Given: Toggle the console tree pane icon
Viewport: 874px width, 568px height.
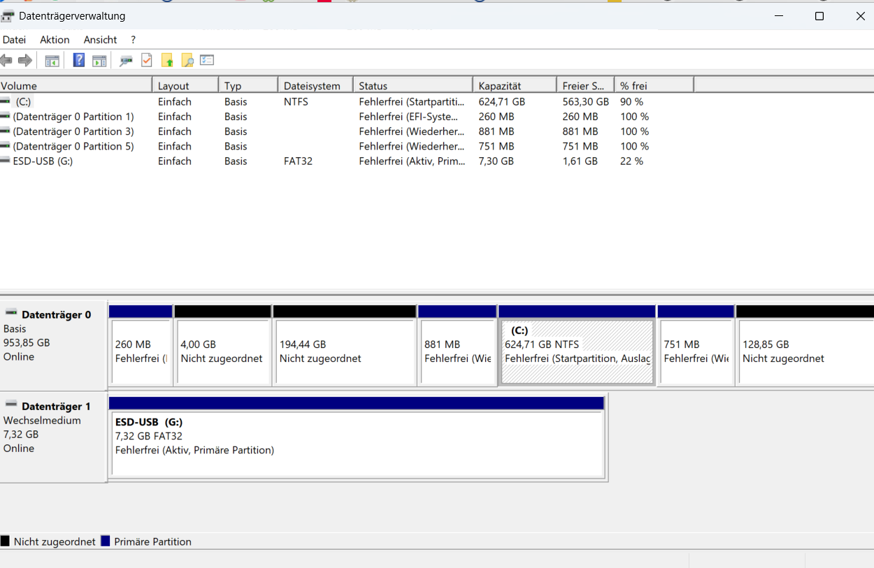Looking at the screenshot, I should click(52, 61).
